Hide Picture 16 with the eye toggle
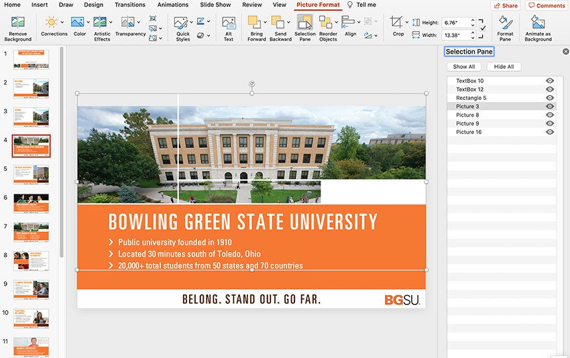This screenshot has width=570, height=358. pyautogui.click(x=550, y=132)
